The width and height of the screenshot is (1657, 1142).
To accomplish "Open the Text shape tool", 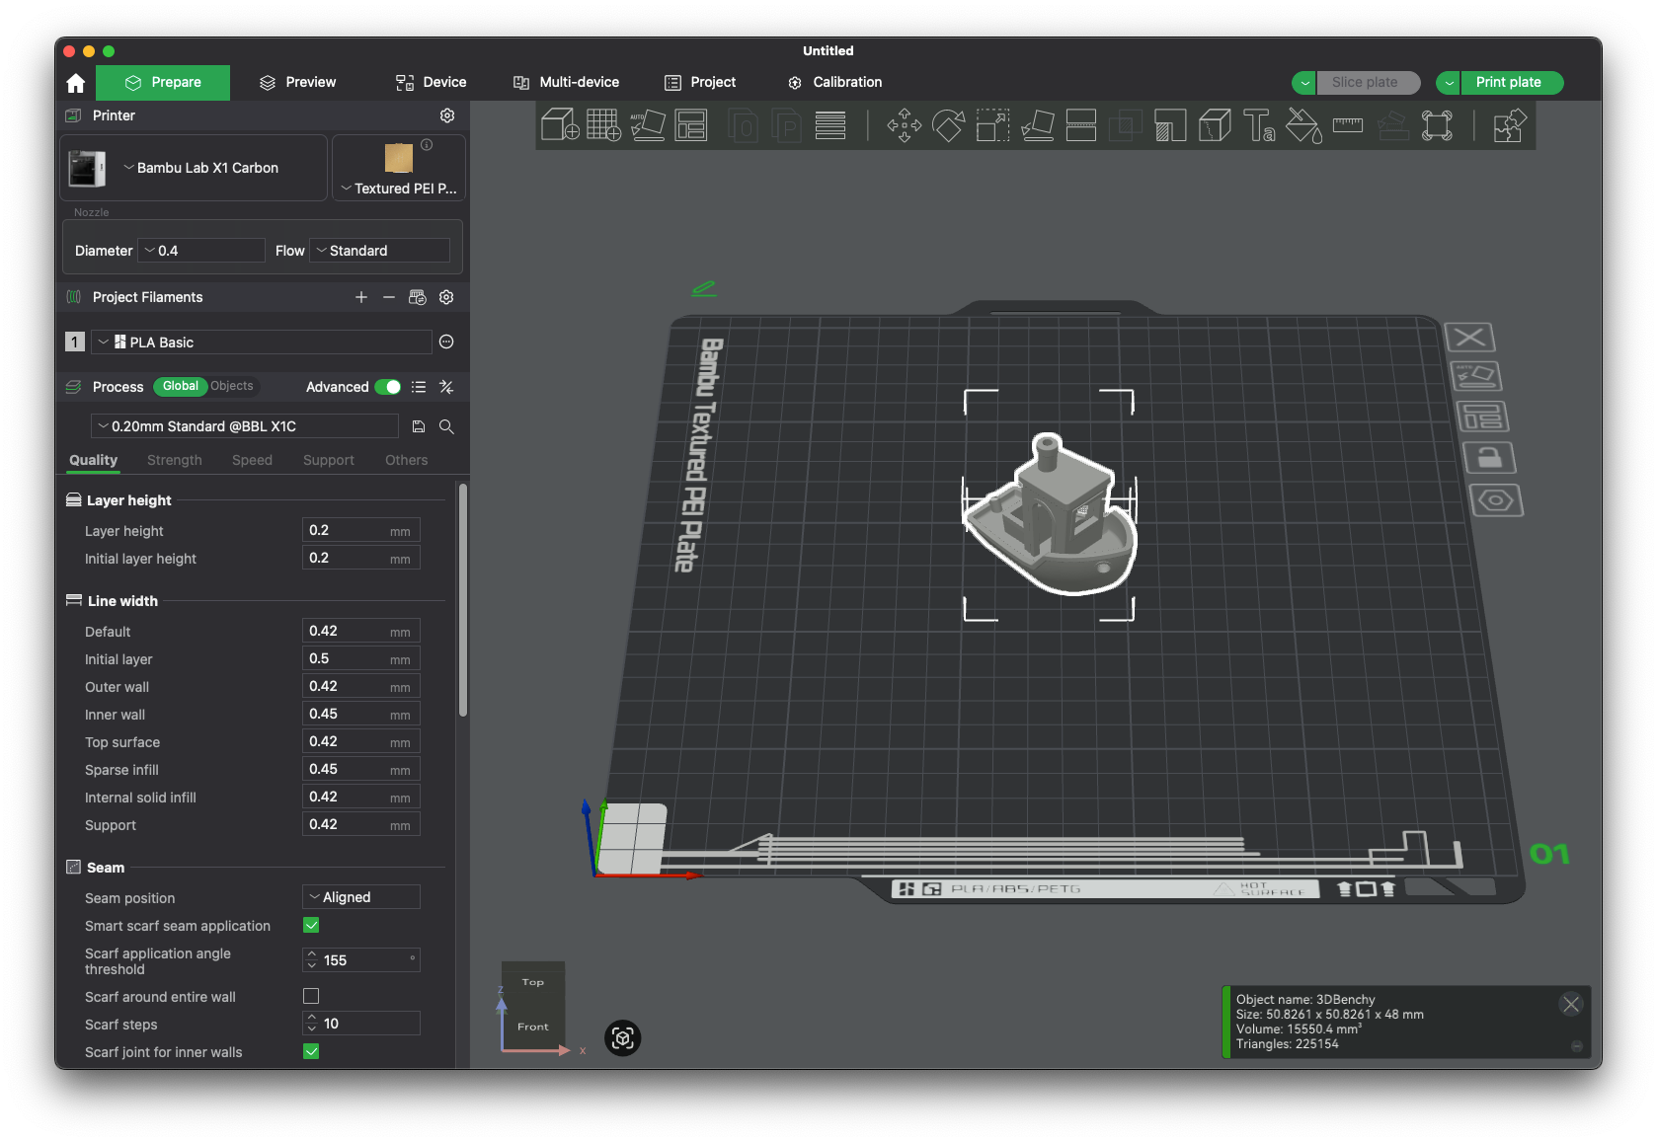I will [x=1259, y=125].
